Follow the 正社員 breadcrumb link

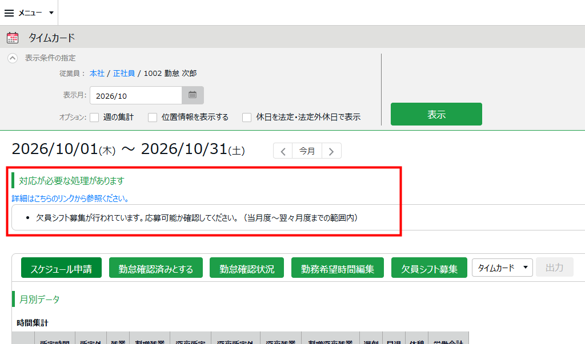124,74
